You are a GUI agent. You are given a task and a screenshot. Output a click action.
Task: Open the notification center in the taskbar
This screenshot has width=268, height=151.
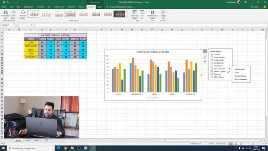pos(263,148)
